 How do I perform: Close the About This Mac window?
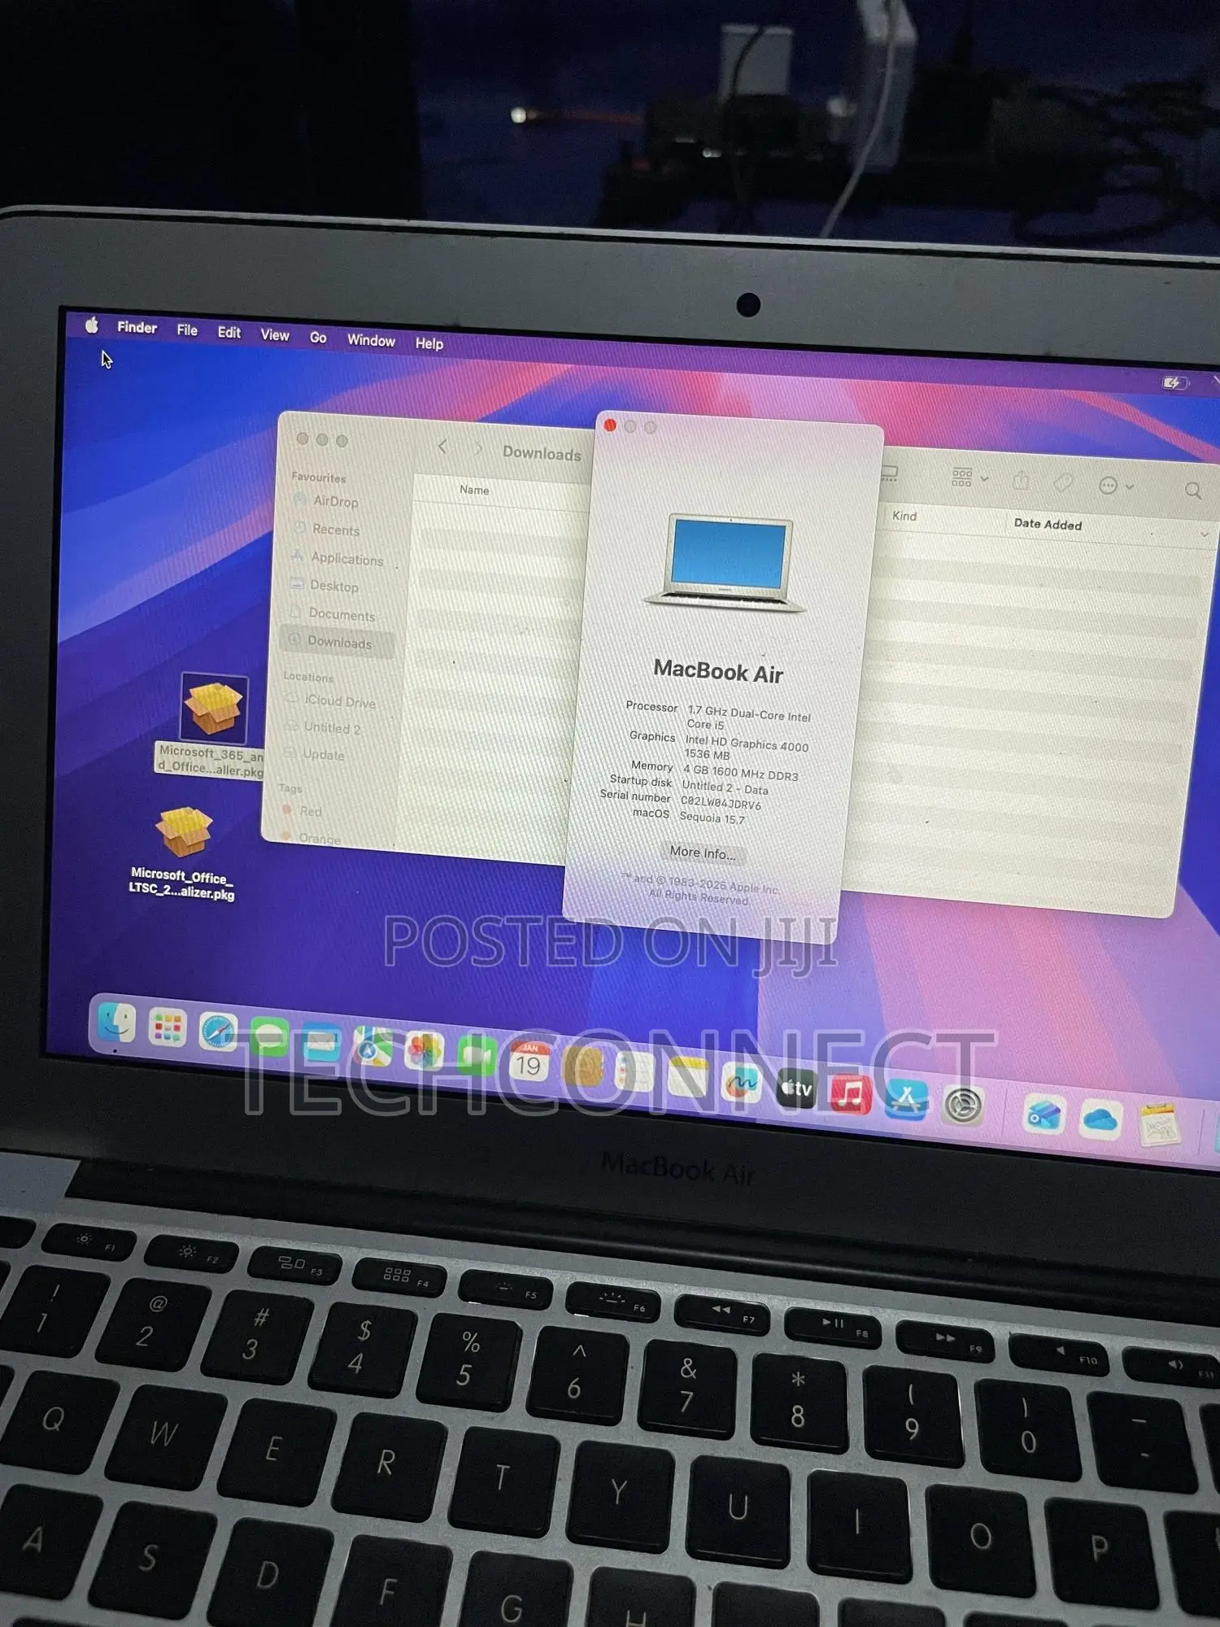click(x=610, y=425)
